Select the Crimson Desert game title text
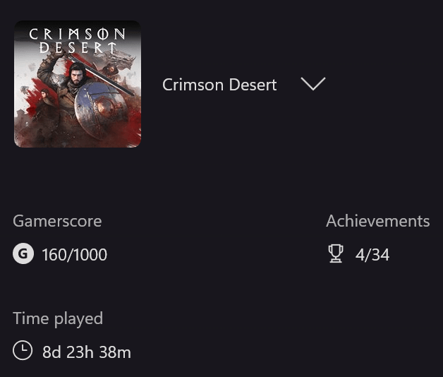Viewport: 443px width, 377px height. click(x=219, y=85)
